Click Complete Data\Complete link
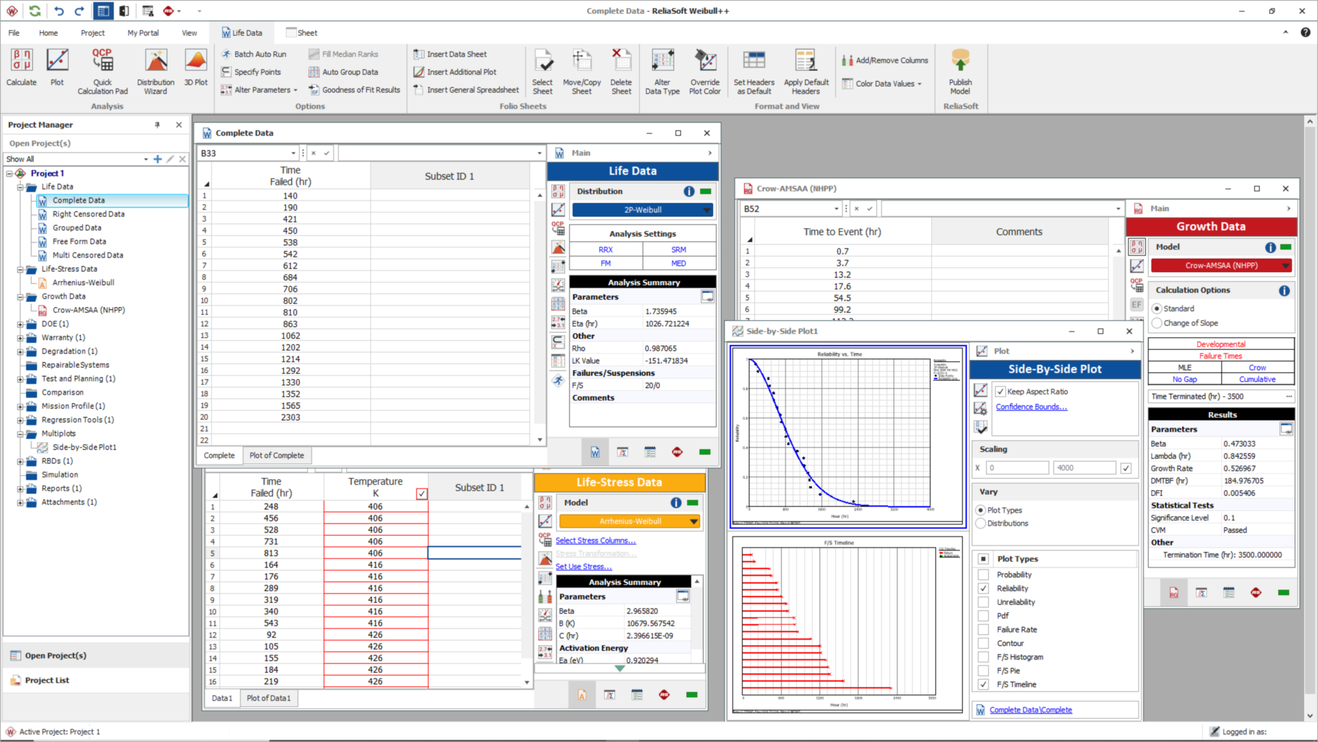 point(1031,710)
